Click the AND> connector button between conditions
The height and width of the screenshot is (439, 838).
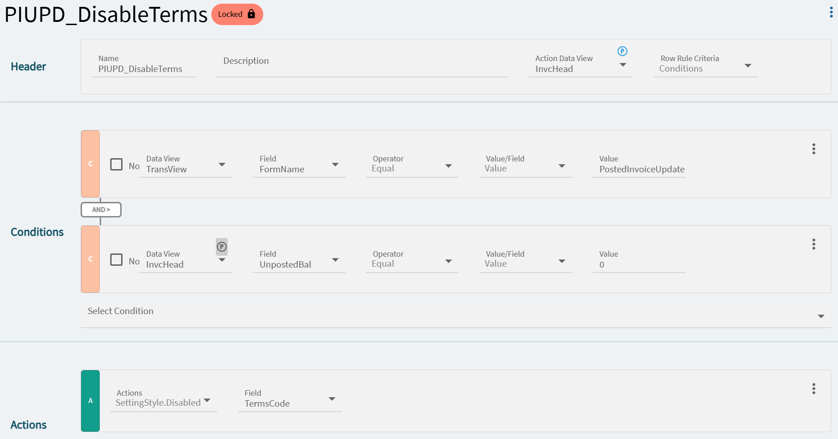pyautogui.click(x=101, y=210)
